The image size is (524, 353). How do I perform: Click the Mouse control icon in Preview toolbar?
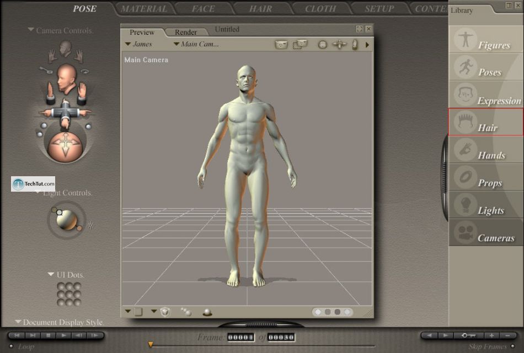coord(355,45)
